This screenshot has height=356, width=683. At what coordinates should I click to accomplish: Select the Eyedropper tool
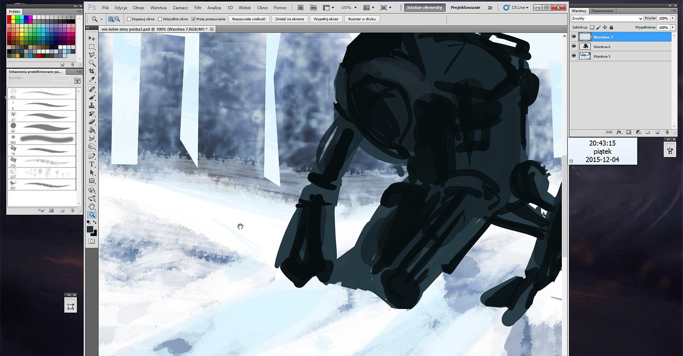click(91, 80)
